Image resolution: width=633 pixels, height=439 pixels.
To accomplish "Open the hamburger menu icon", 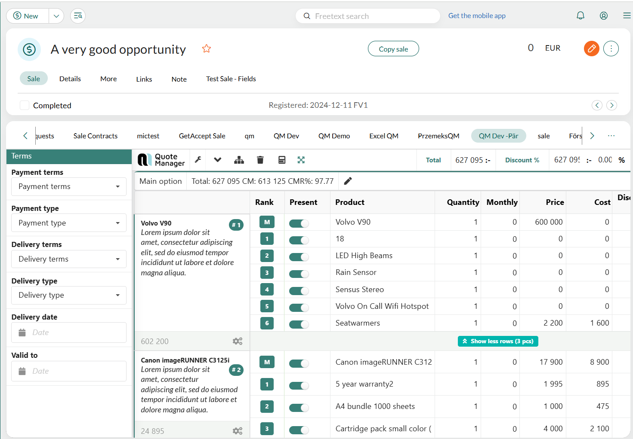I will click(627, 16).
